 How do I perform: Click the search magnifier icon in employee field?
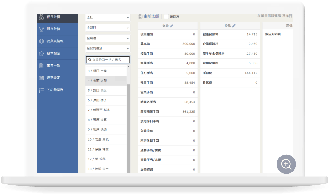[89, 60]
